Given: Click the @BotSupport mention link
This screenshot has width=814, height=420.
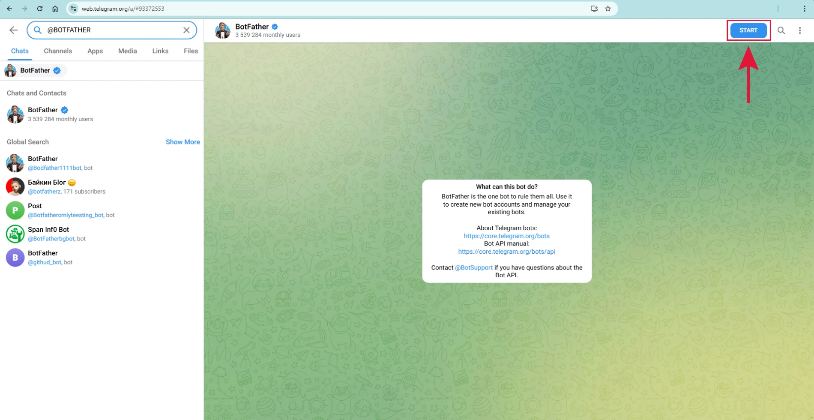Looking at the screenshot, I should tap(473, 267).
